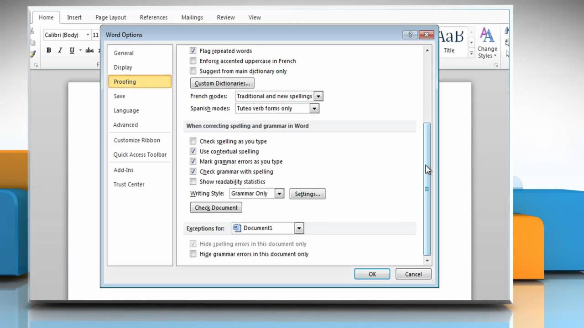Select Save in Word Options sidebar

(x=140, y=96)
